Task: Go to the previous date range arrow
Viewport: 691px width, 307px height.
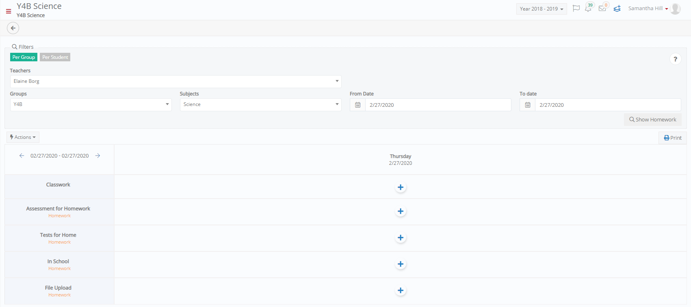Action: (x=22, y=156)
